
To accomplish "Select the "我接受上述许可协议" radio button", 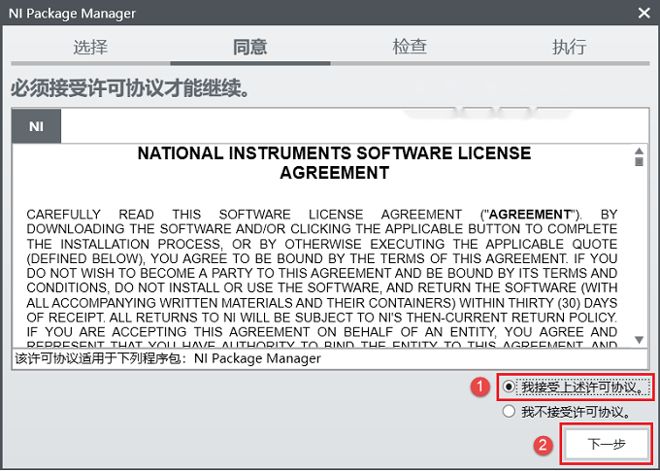I will coord(509,387).
